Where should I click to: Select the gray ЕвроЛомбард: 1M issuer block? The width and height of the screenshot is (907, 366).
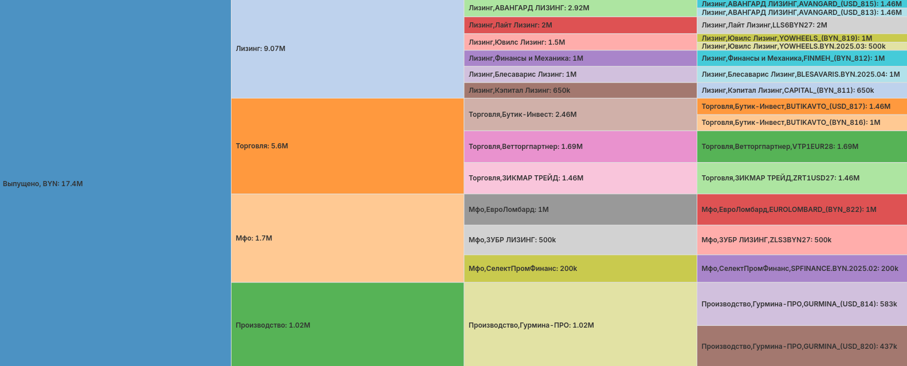(x=580, y=210)
